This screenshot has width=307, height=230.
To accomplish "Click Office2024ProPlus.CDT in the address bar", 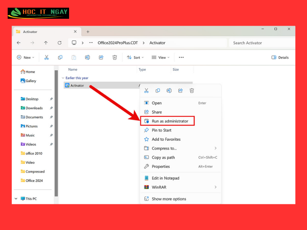I will 118,43.
